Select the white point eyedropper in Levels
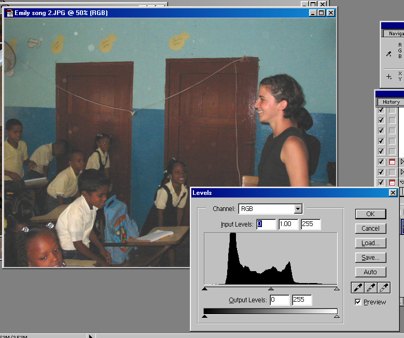 (x=384, y=288)
